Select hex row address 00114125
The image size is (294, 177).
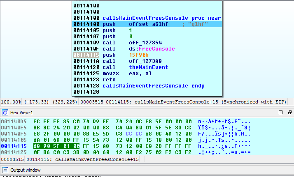click(x=14, y=152)
